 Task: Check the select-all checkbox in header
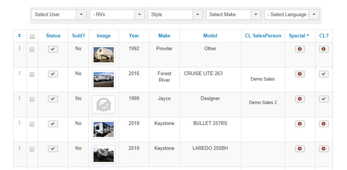click(32, 37)
